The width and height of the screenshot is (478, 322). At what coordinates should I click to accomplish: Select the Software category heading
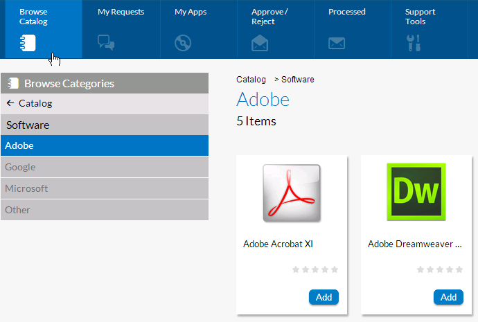28,125
